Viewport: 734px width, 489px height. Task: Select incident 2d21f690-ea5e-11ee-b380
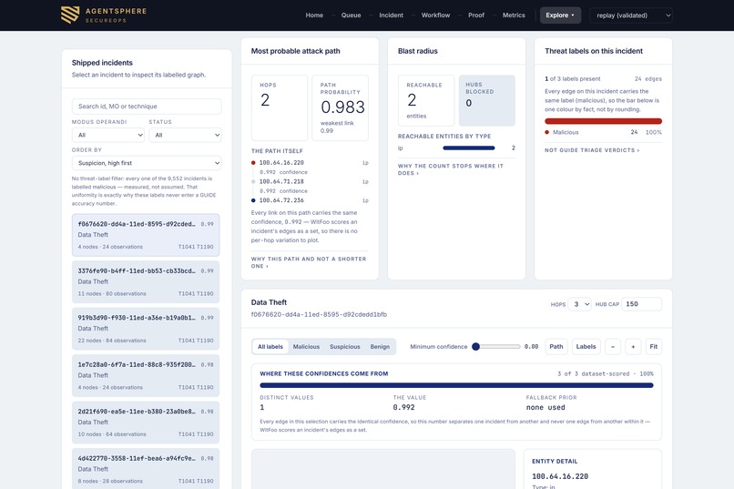click(x=146, y=423)
